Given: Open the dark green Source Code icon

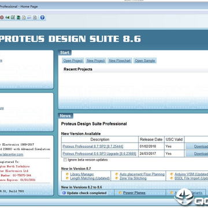Looking at the screenshot, I should pyautogui.click(x=18, y=17).
